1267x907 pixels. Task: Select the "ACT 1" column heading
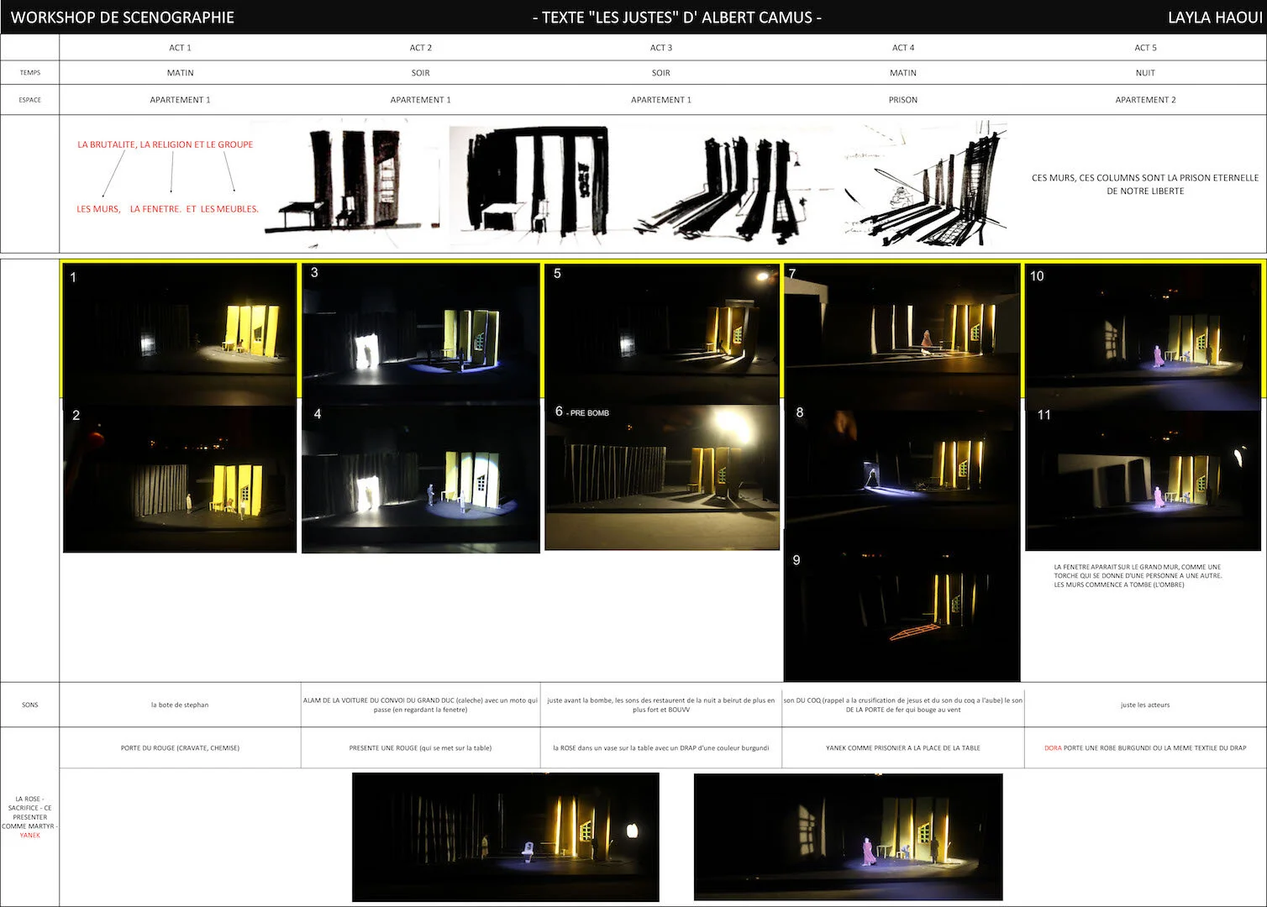180,48
